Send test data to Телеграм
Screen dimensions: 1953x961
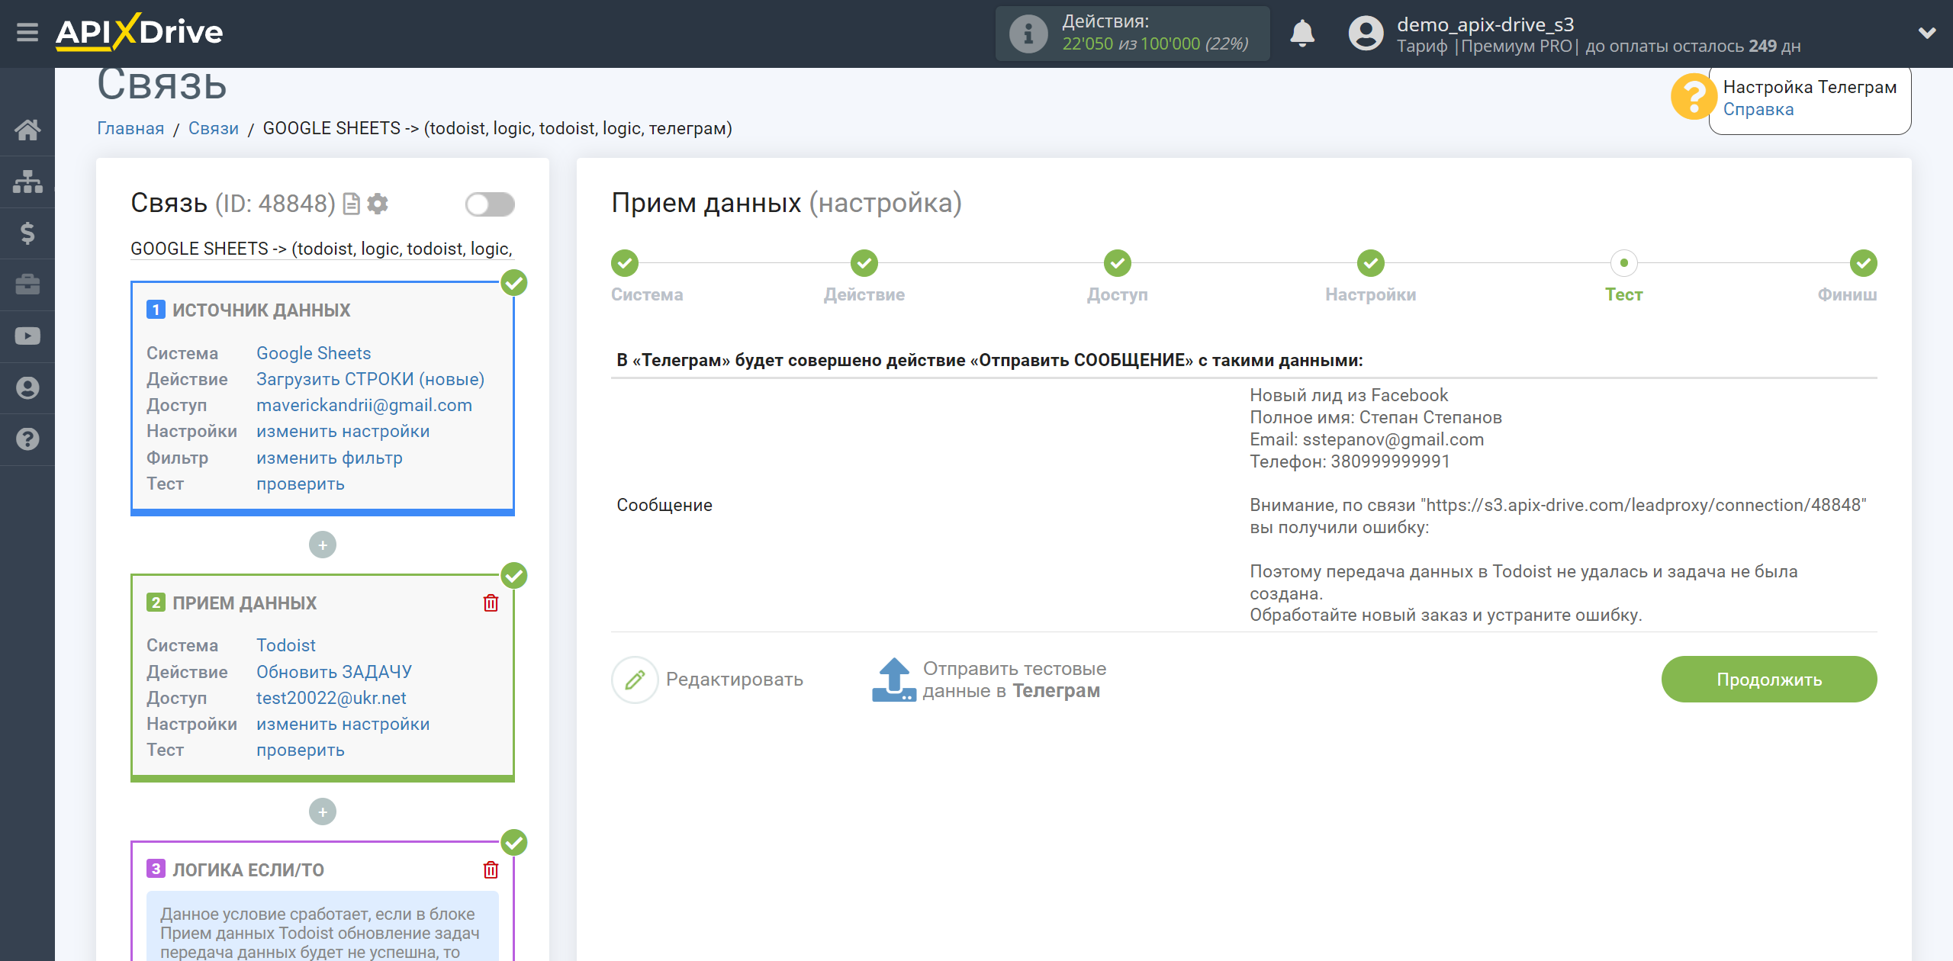[989, 680]
